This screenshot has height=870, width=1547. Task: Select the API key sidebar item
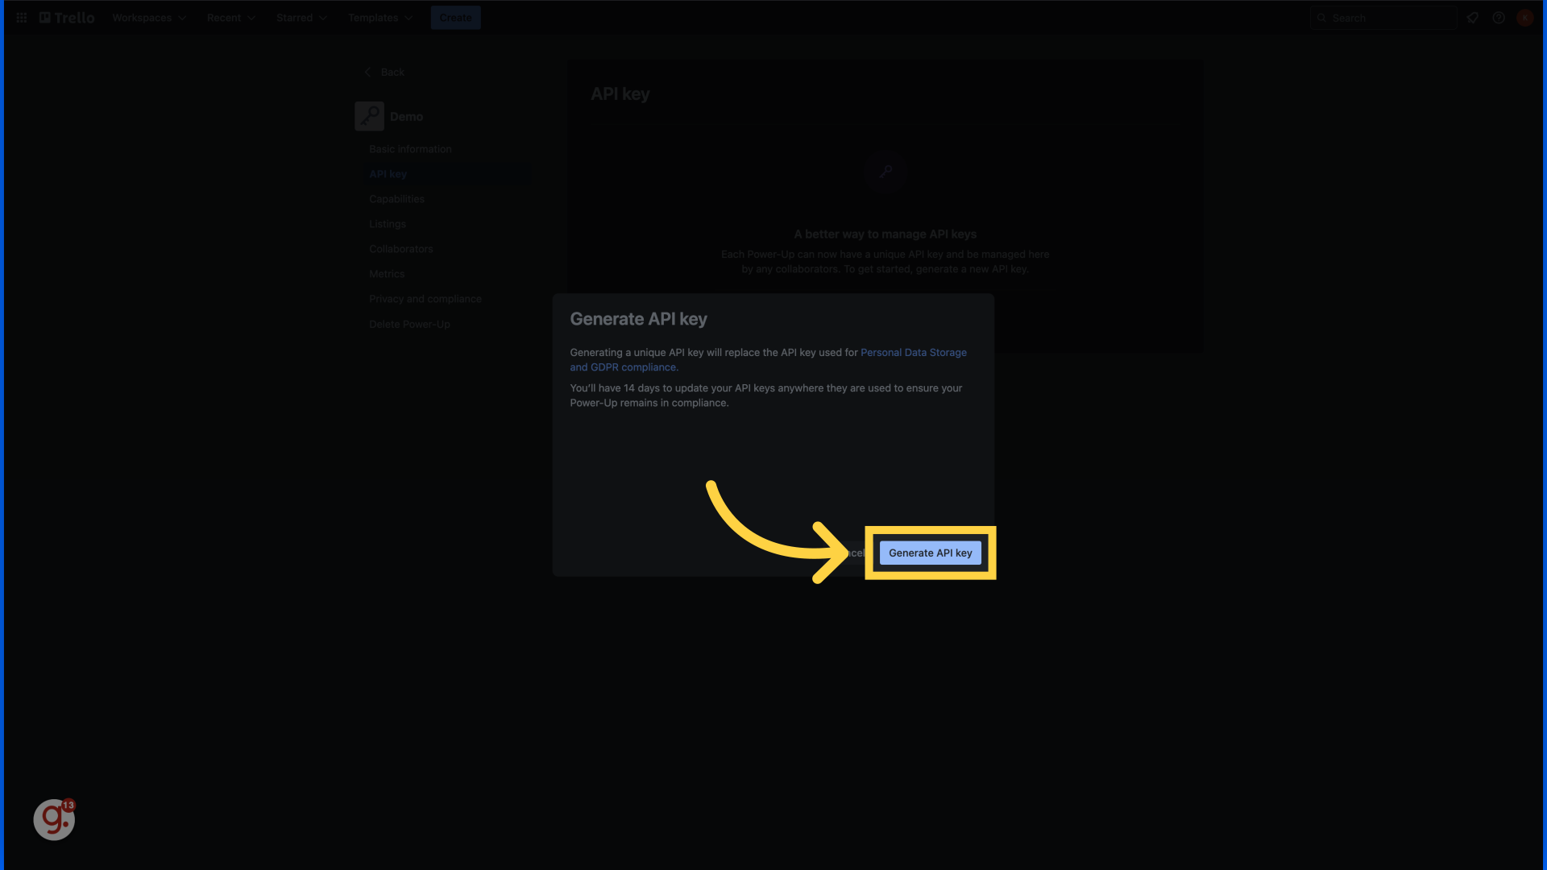388,173
